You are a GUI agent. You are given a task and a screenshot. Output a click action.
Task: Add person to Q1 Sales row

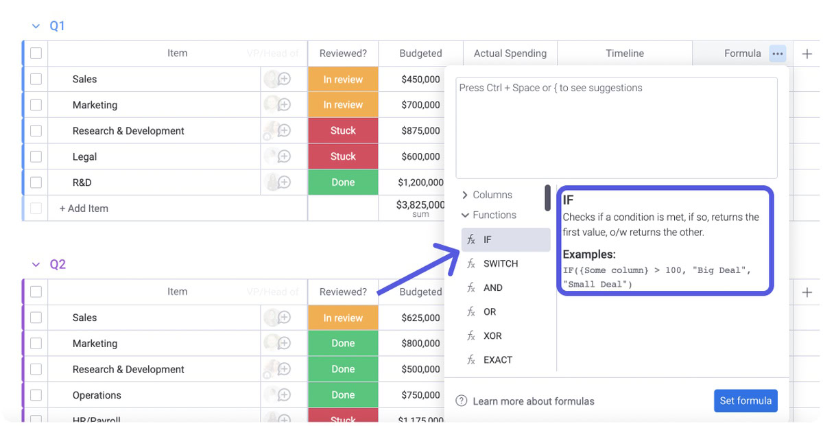coord(284,80)
